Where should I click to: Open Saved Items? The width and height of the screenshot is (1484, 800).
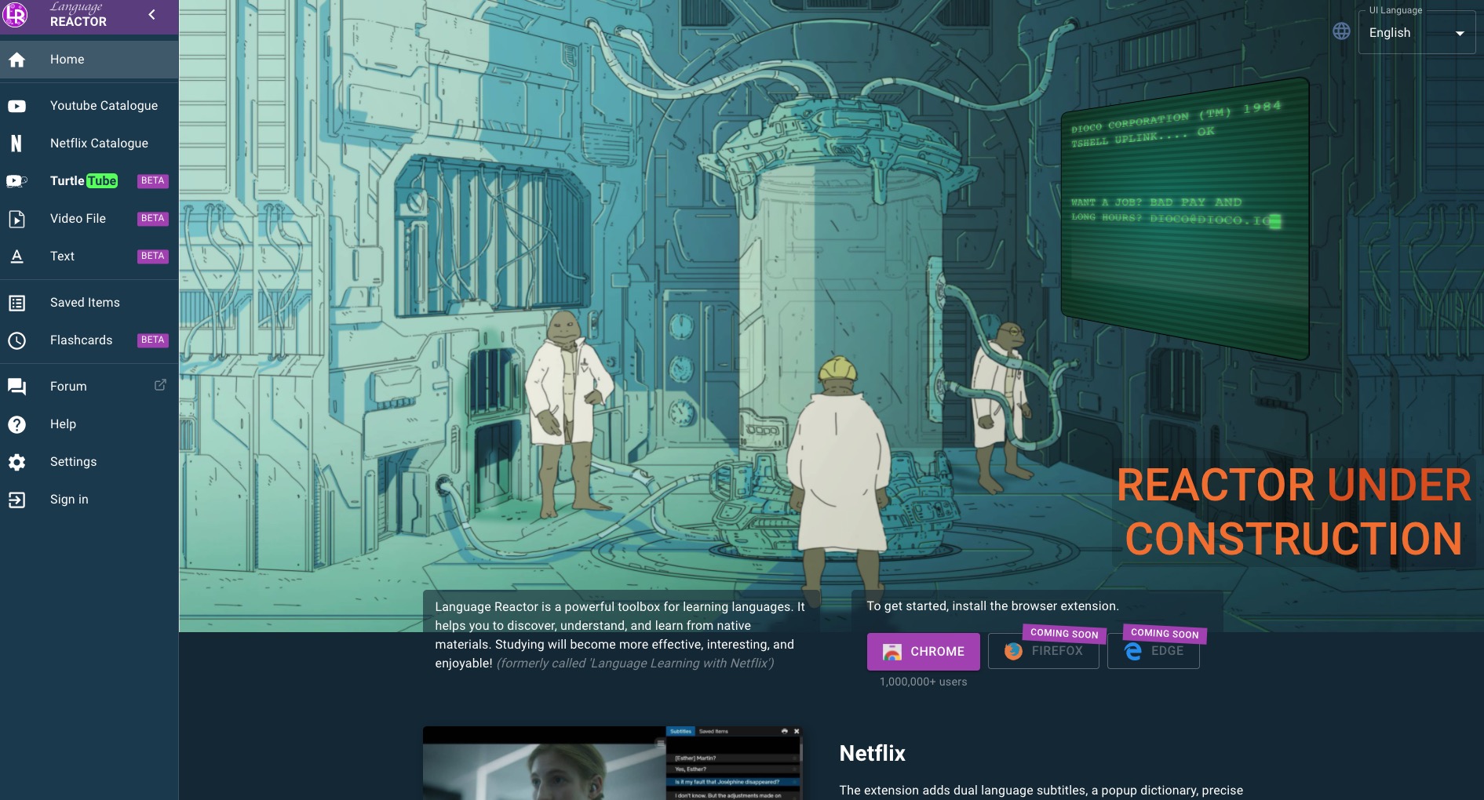click(89, 303)
